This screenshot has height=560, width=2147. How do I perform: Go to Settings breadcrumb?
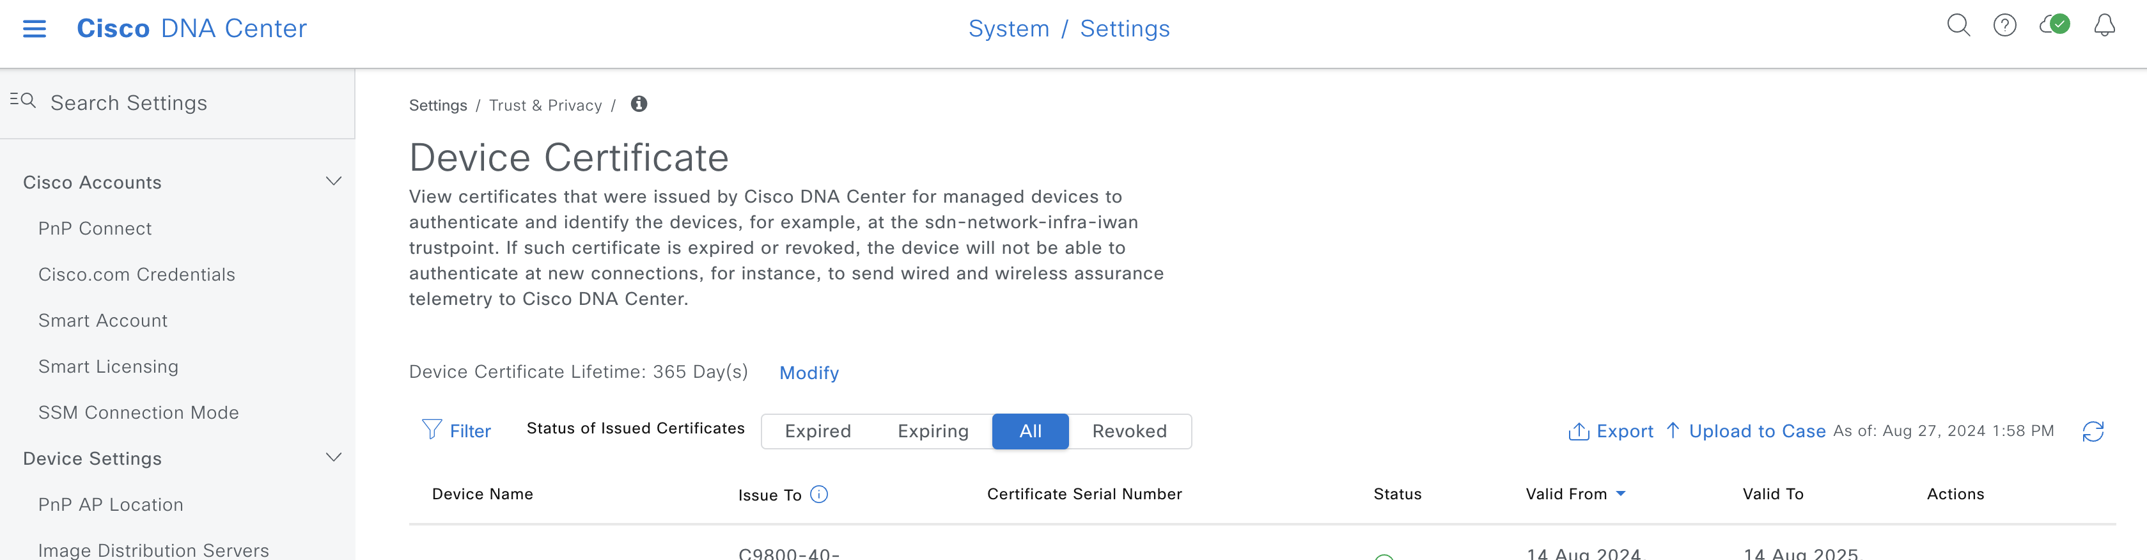pyautogui.click(x=437, y=105)
